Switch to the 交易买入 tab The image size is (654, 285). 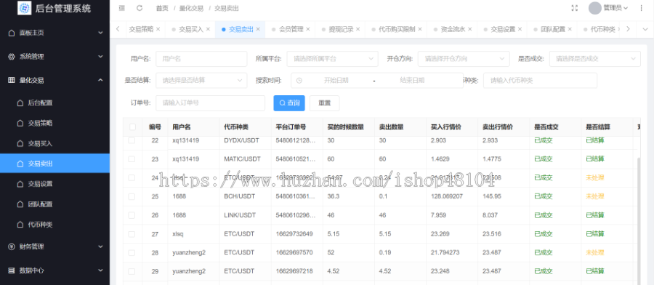[190, 29]
